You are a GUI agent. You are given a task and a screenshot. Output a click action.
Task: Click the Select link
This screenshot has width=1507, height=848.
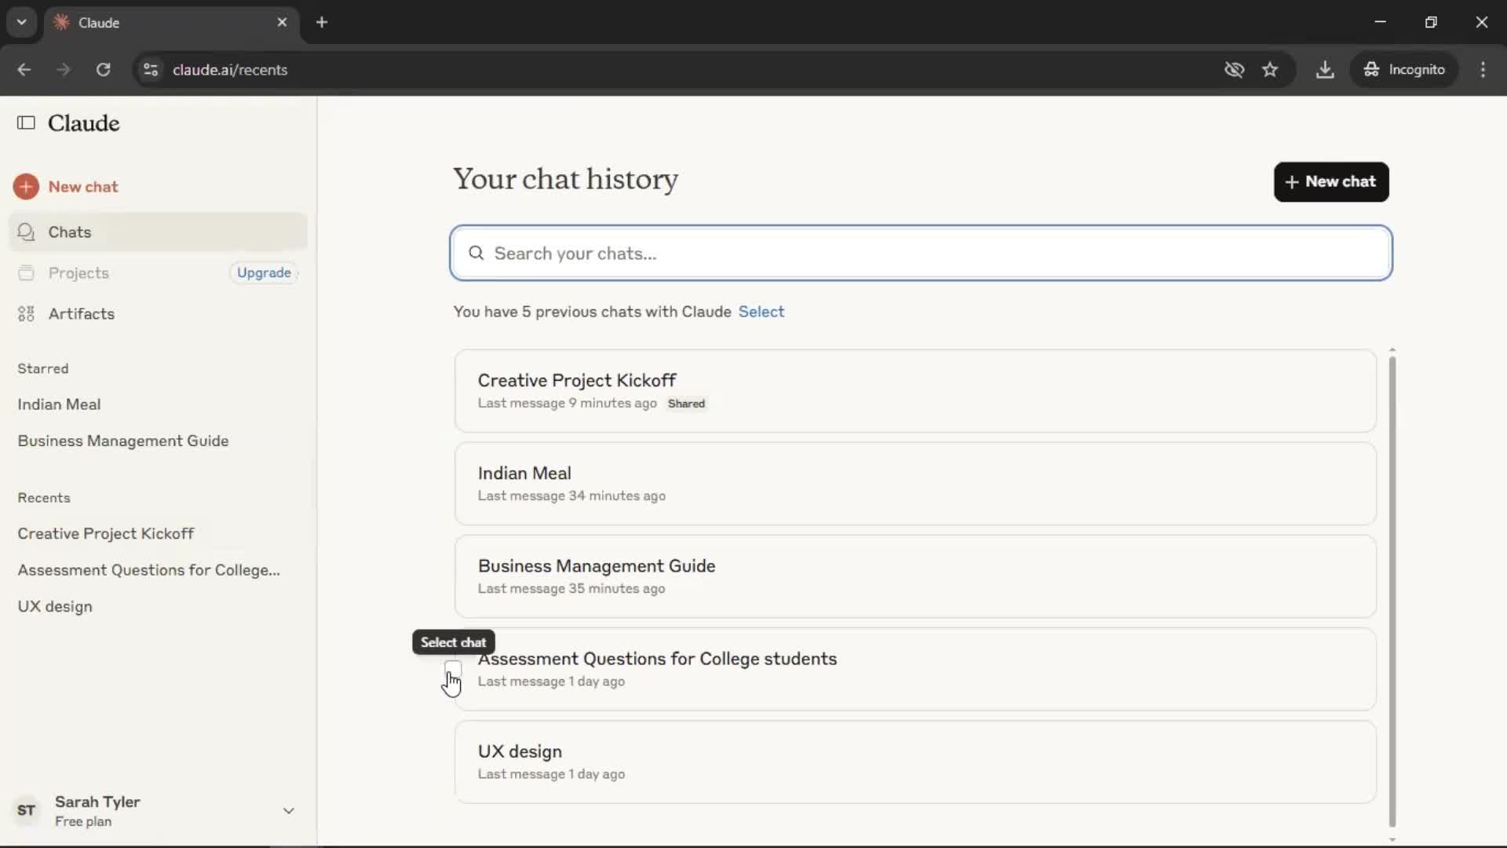click(761, 312)
